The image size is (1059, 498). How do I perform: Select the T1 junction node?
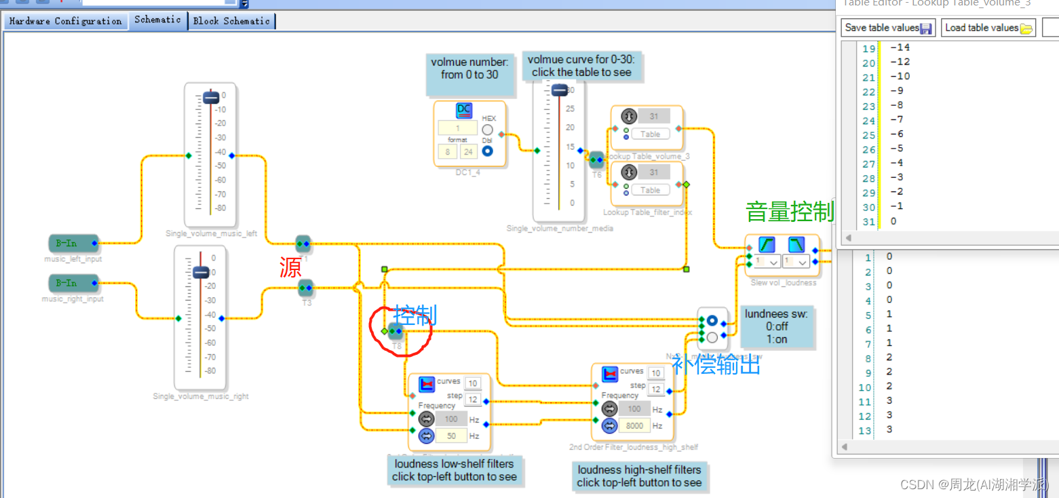[x=303, y=244]
